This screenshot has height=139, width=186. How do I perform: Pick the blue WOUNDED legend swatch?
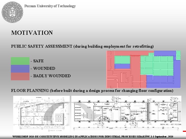(x=20, y=69)
